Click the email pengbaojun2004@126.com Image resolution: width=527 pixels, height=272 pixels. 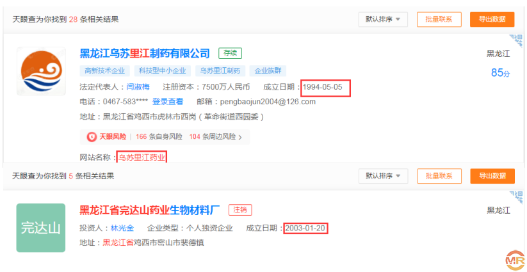[268, 101]
